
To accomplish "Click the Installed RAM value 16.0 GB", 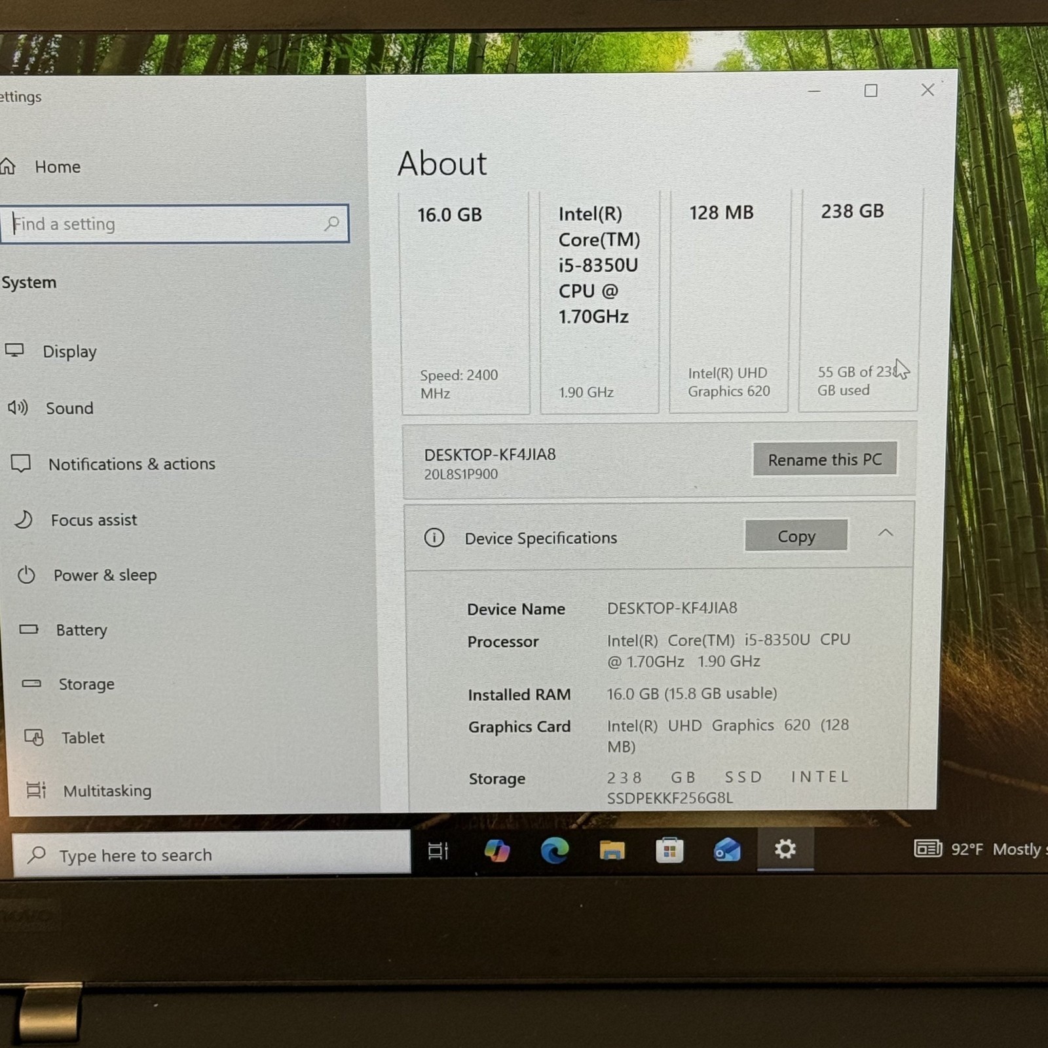I will tap(692, 693).
